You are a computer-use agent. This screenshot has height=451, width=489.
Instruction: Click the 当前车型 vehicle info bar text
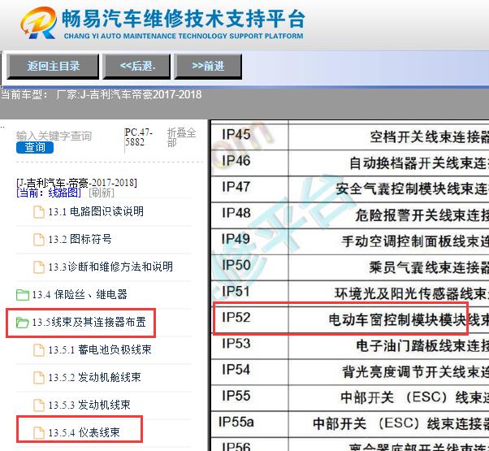(x=101, y=94)
